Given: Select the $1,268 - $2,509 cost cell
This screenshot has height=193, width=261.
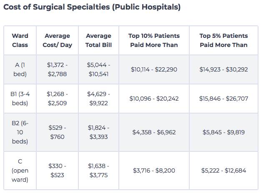Looking at the screenshot, I should (57, 99).
